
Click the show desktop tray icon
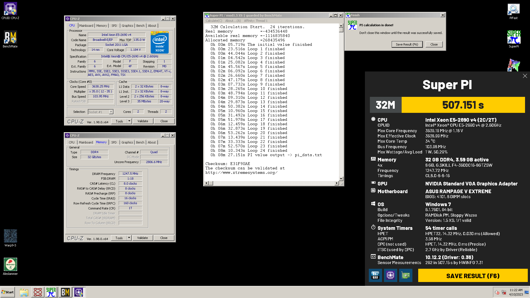pyautogui.click(x=527, y=292)
